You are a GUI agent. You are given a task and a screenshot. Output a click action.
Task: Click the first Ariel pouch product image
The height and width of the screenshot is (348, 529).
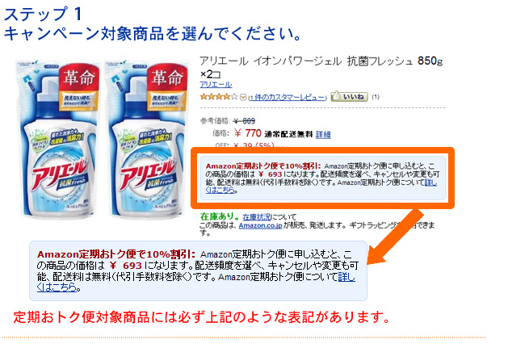coord(57,139)
